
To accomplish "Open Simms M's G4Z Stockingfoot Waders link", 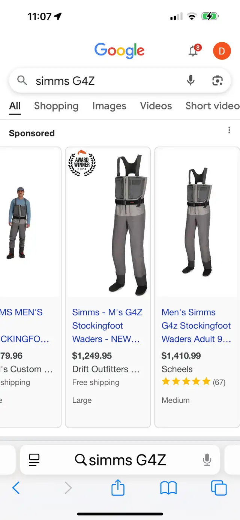I will tap(107, 326).
